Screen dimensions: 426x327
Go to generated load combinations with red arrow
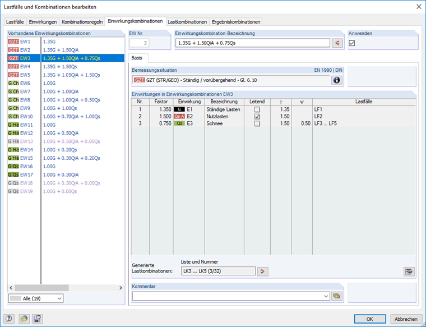tap(263, 271)
